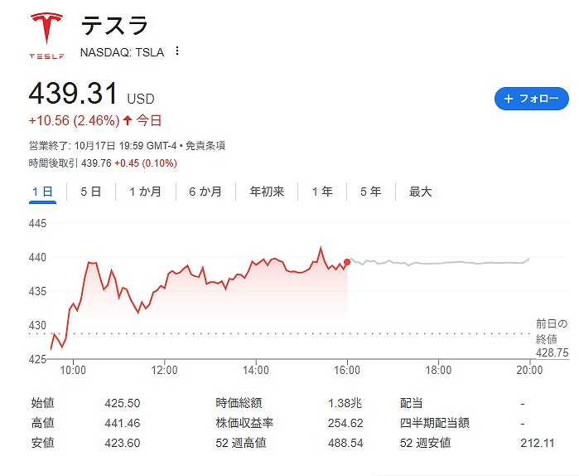The width and height of the screenshot is (579, 476).
Task: Click the 時価総額 market cap label
Action: click(239, 403)
